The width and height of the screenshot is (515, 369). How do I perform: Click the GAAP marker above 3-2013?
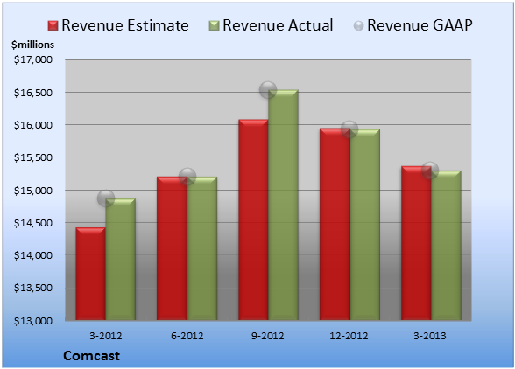point(430,171)
